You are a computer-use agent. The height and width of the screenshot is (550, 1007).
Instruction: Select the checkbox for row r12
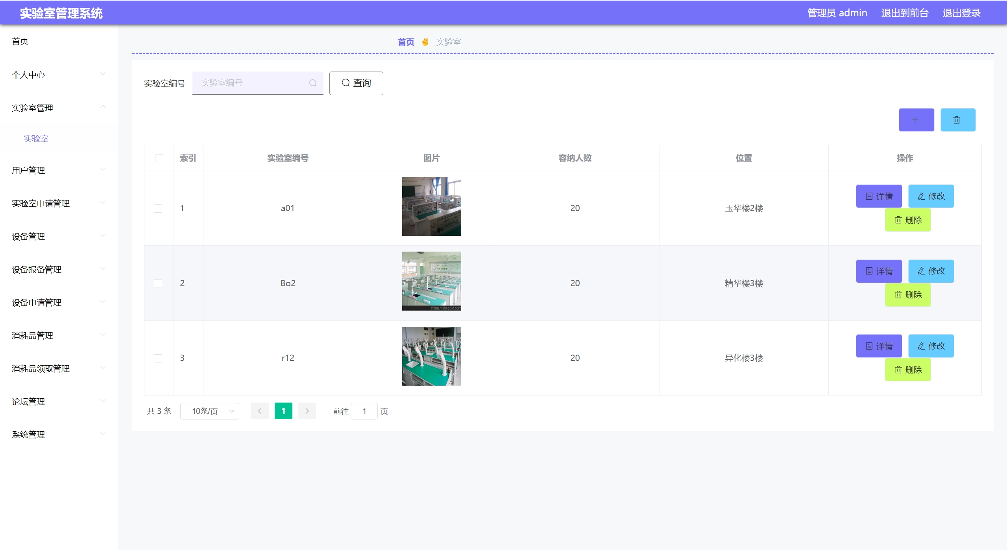click(x=158, y=358)
